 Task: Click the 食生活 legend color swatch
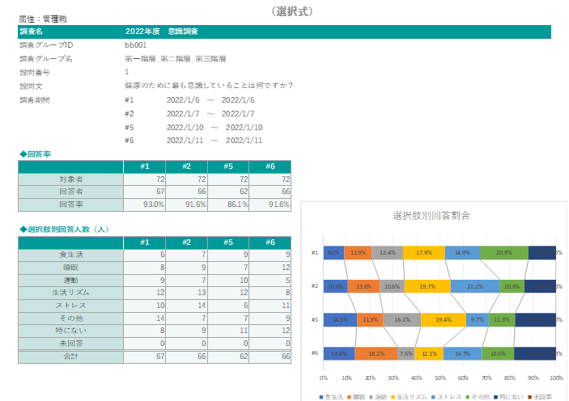pyautogui.click(x=321, y=397)
